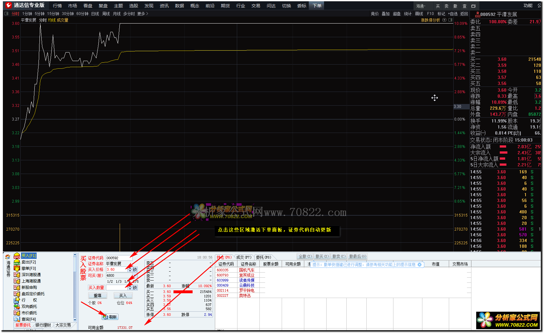Image resolution: width=544 pixels, height=333 pixels.
Task: Click the 撤单[F3] hand icon
Action: coord(17,268)
